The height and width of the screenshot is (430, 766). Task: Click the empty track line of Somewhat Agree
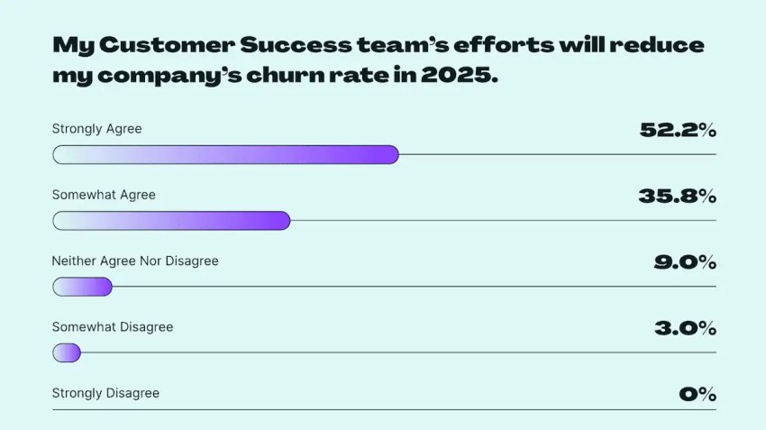coord(503,220)
